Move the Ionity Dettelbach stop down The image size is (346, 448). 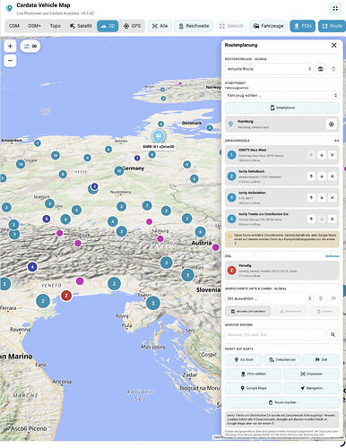point(322,177)
